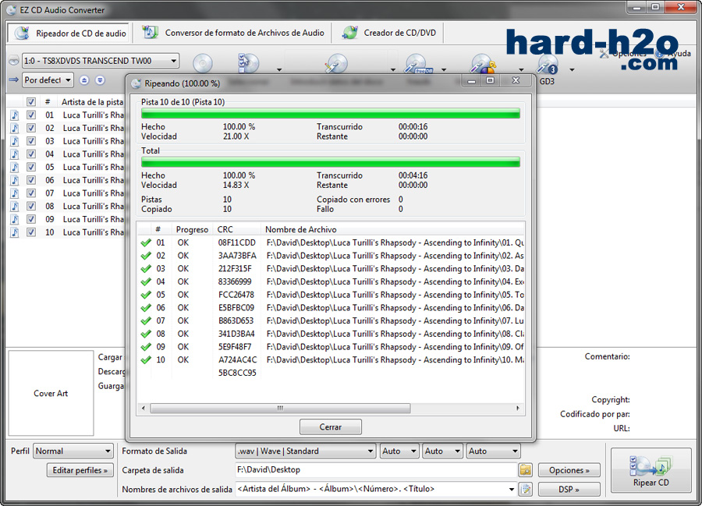Image resolution: width=702 pixels, height=506 pixels.
Task: Click the CRC column header
Action: tap(237, 229)
